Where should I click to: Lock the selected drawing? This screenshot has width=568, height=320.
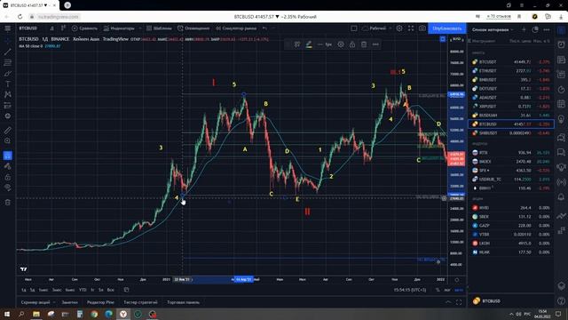tap(352, 44)
